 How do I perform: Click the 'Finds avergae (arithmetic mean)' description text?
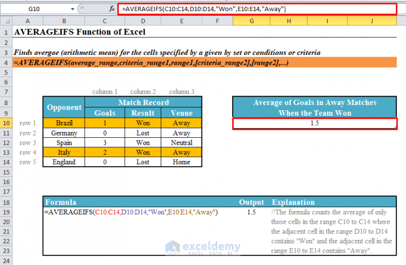[167, 53]
